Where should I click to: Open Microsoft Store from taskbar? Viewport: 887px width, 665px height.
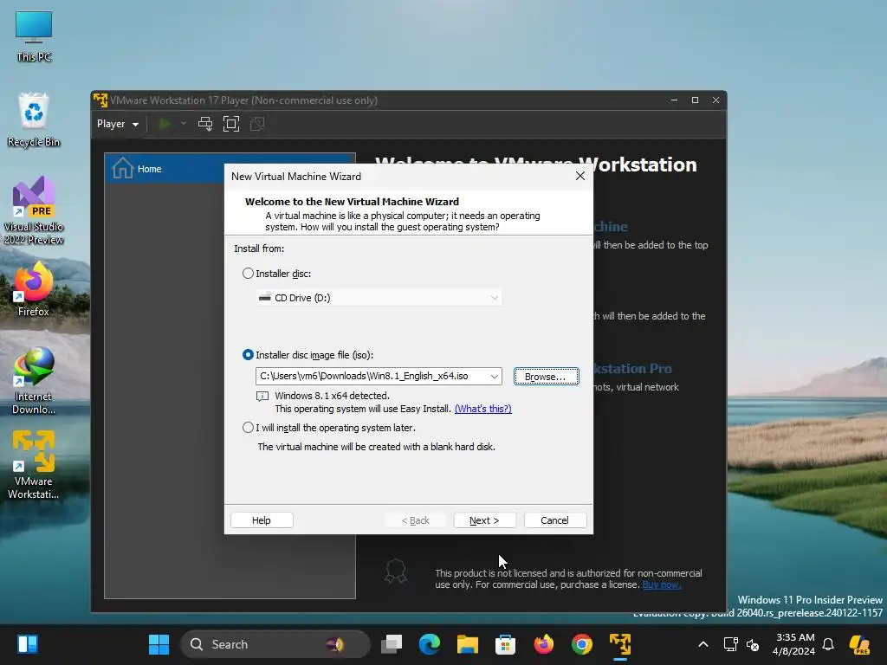(x=505, y=644)
